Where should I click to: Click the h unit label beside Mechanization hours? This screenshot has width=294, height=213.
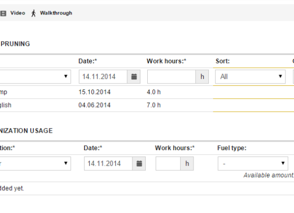tap(187, 163)
